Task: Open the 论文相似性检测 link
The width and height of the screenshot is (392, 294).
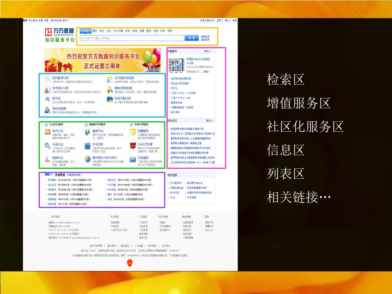Action: [x=124, y=78]
